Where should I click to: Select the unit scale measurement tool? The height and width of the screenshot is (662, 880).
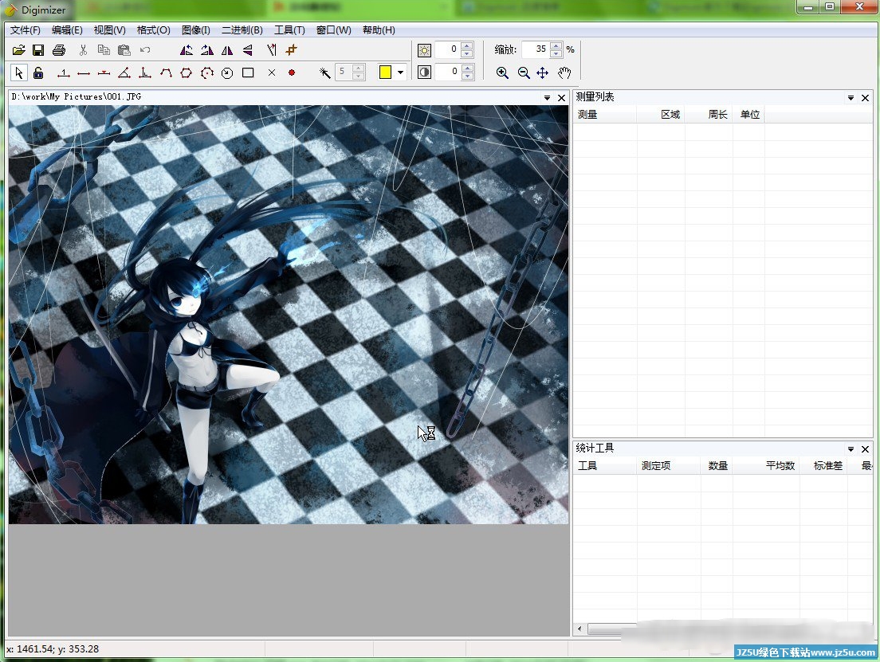click(x=64, y=73)
